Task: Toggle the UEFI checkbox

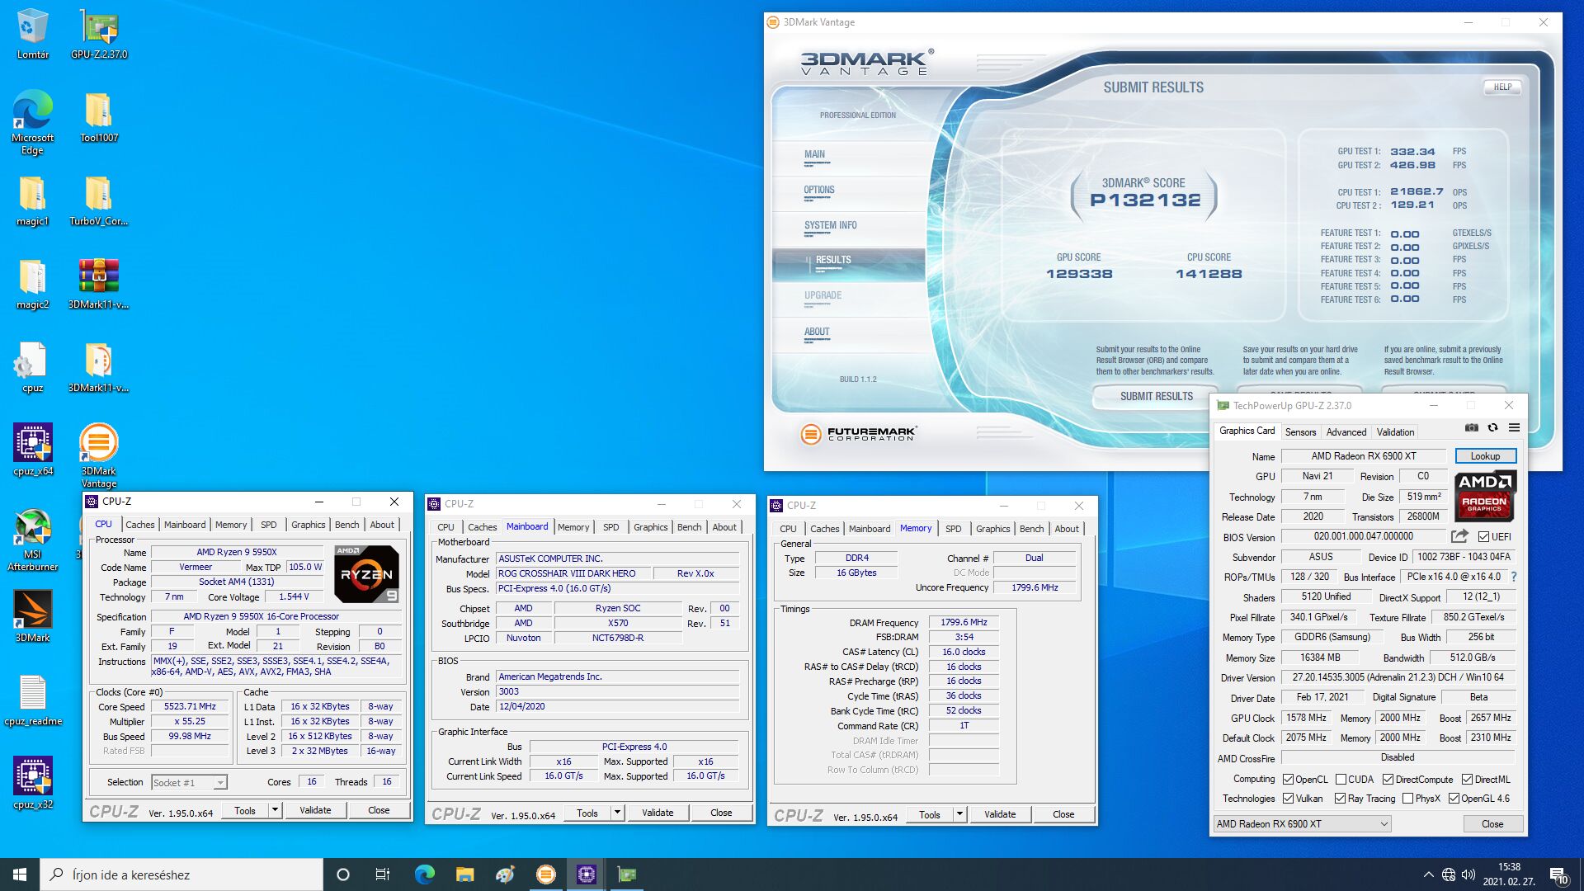Action: pos(1483,537)
